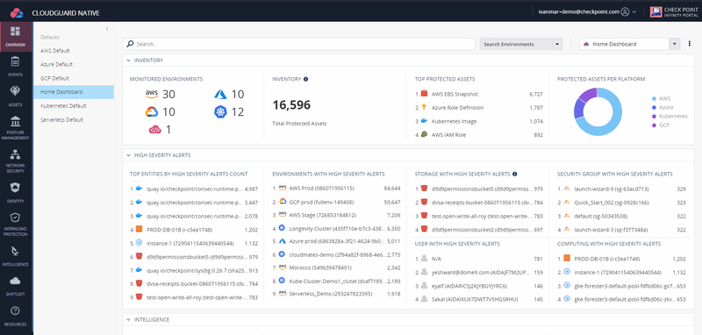Click the 16,596 total protected assets value
The width and height of the screenshot is (702, 335).
tap(291, 105)
